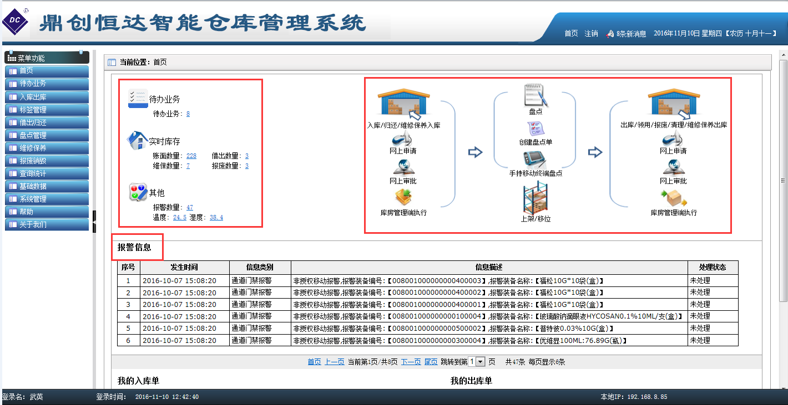Open the 借出归还 sidebar menu
Screen dimensions: 788x405
click(x=47, y=122)
